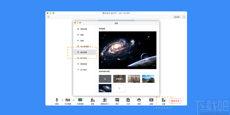Minimize the 设置 dialog with yellow button
This screenshot has height=115, width=230.
pyautogui.click(x=77, y=23)
